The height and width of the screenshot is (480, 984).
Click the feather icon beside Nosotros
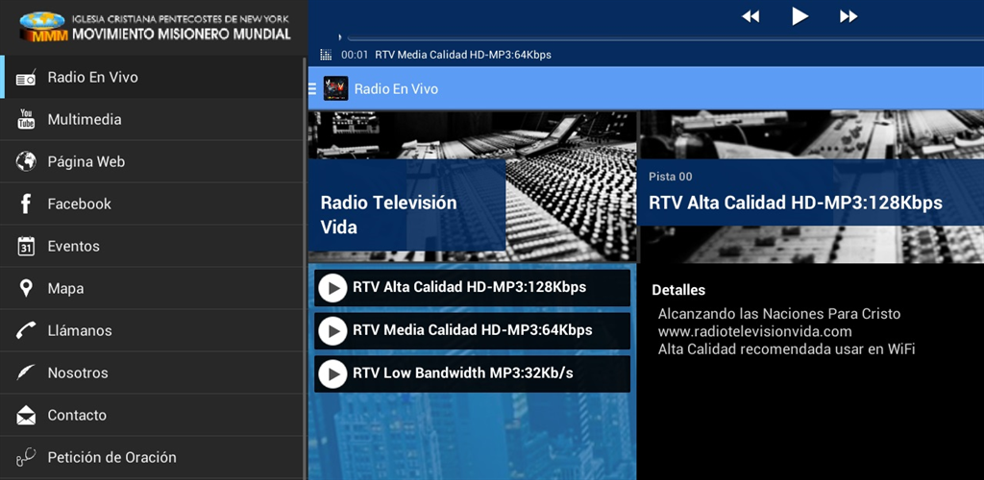(x=26, y=372)
